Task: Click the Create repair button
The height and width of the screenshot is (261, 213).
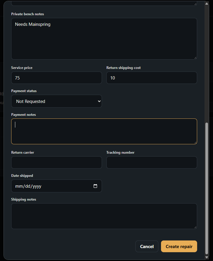Action: (x=179, y=246)
